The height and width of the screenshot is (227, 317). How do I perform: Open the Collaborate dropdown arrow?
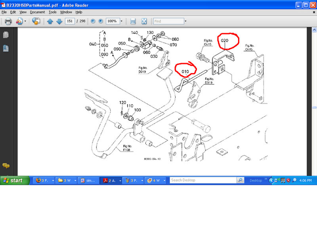point(25,21)
